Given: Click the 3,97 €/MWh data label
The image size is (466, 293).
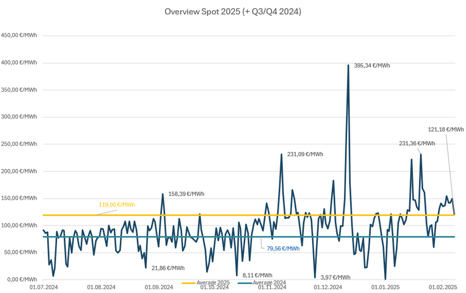Looking at the screenshot, I should 335,277.
